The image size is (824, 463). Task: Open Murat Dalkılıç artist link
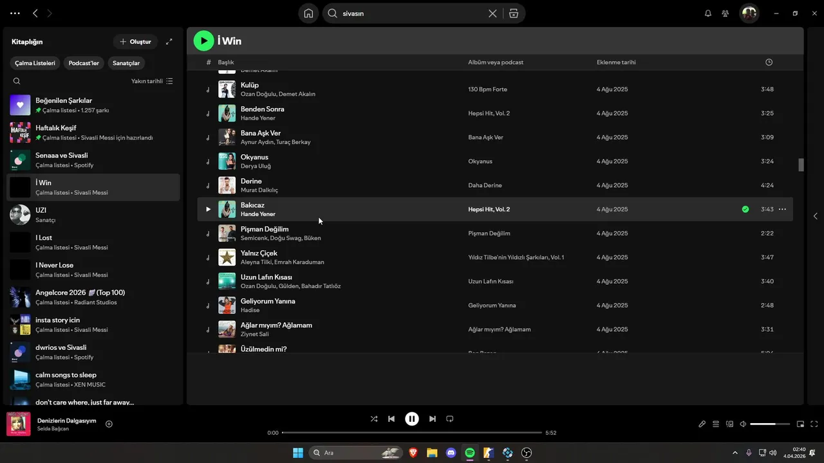[259, 190]
